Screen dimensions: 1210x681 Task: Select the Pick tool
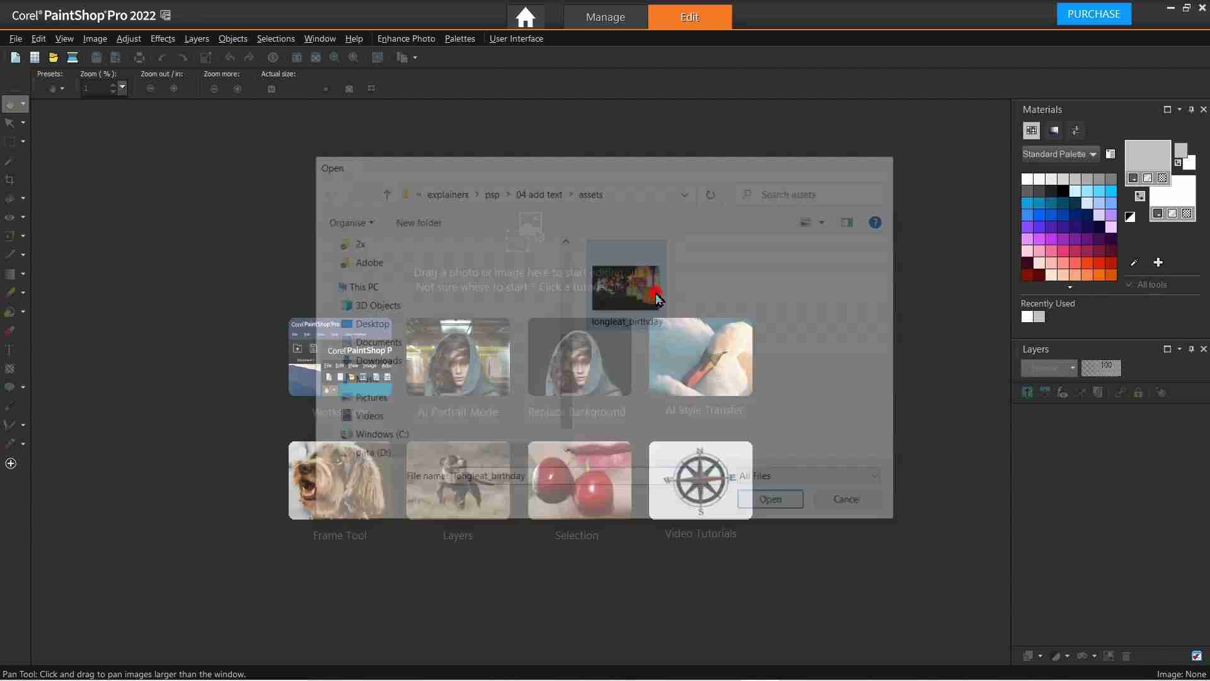point(10,123)
